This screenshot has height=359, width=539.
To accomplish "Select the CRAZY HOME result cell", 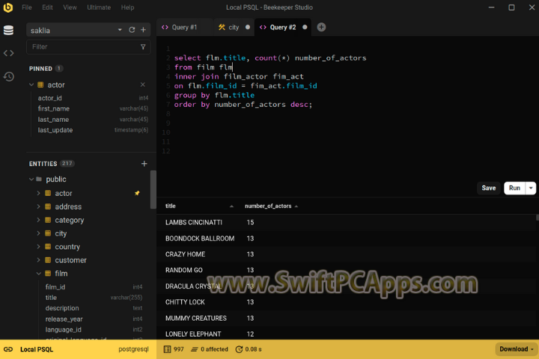I will point(186,254).
